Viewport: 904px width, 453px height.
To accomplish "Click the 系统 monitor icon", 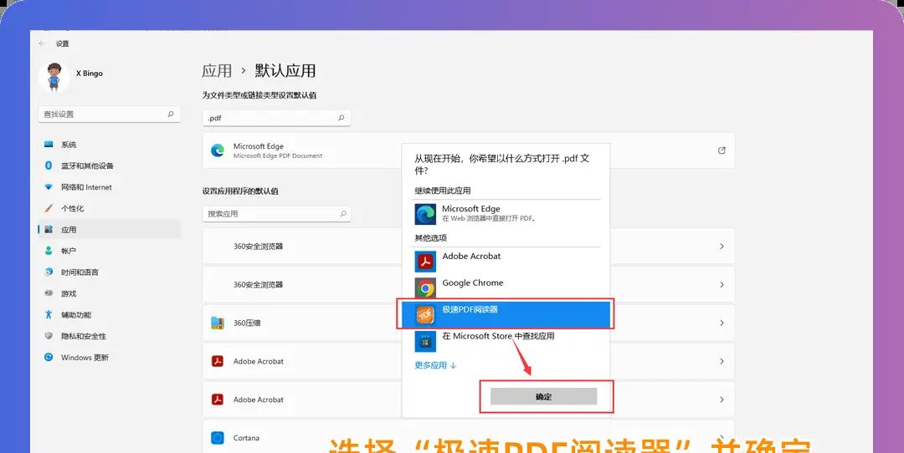I will (x=49, y=145).
